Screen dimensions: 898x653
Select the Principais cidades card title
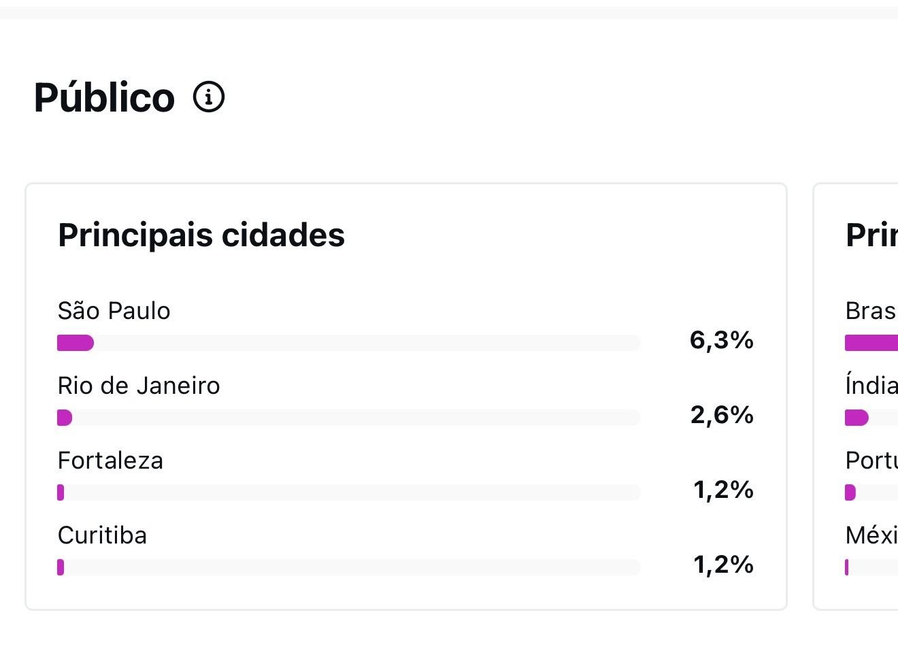click(201, 235)
